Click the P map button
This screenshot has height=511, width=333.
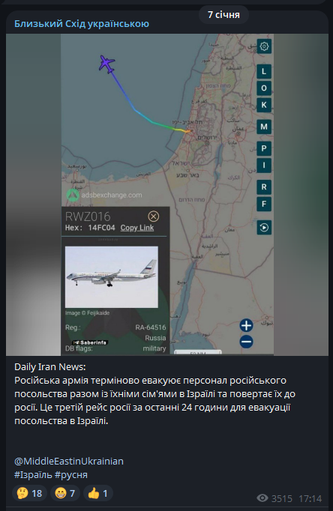(x=264, y=148)
